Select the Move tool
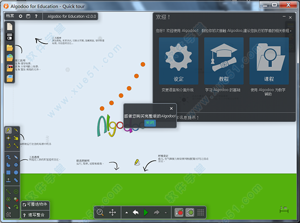This screenshot has height=223, width=300. click(8, 138)
